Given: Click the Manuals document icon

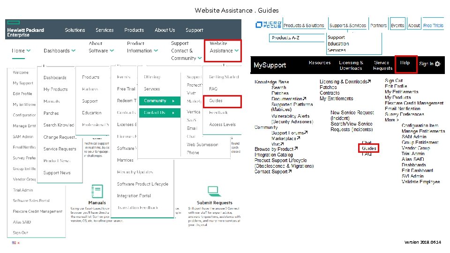Looking at the screenshot, I should tap(97, 191).
